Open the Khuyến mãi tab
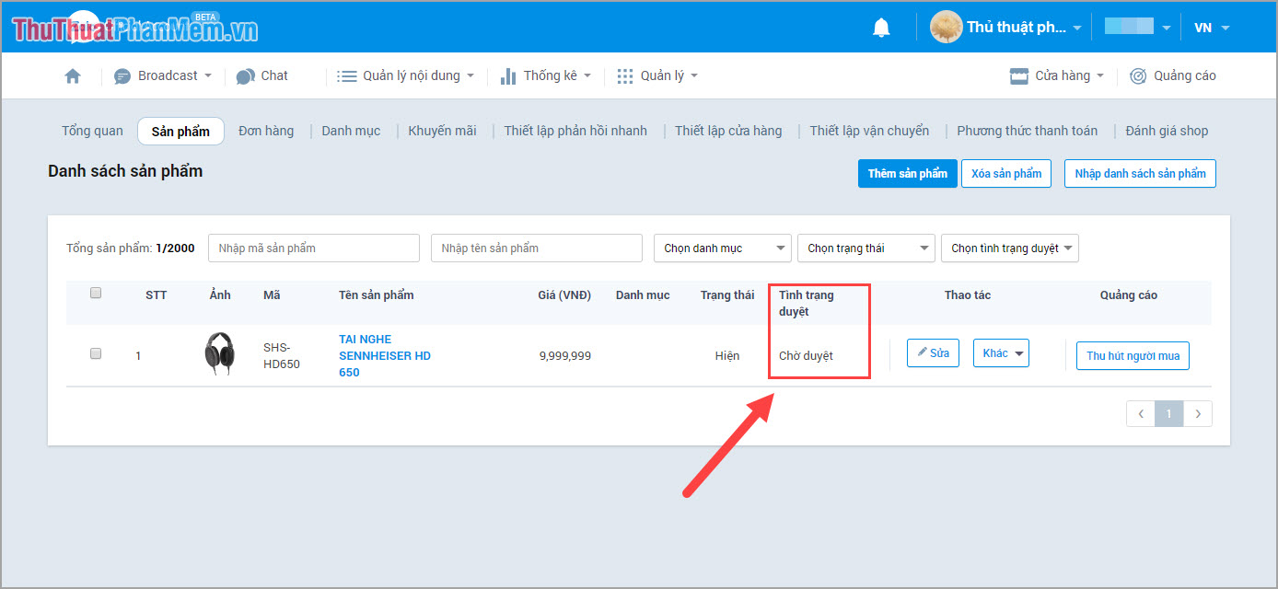 coord(443,131)
